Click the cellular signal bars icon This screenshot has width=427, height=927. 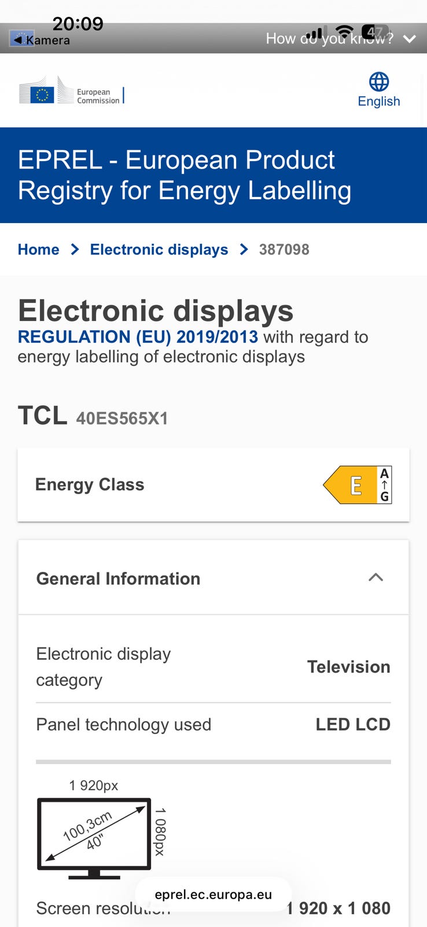click(x=314, y=33)
